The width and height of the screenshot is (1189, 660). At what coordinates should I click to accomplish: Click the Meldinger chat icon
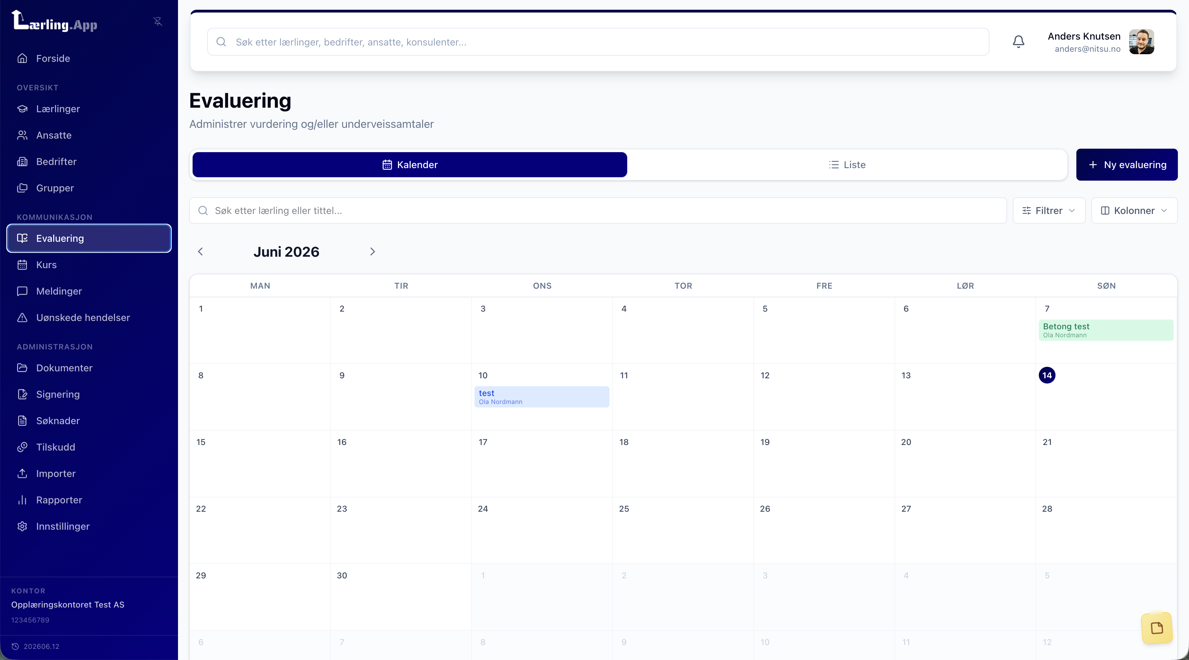click(22, 291)
